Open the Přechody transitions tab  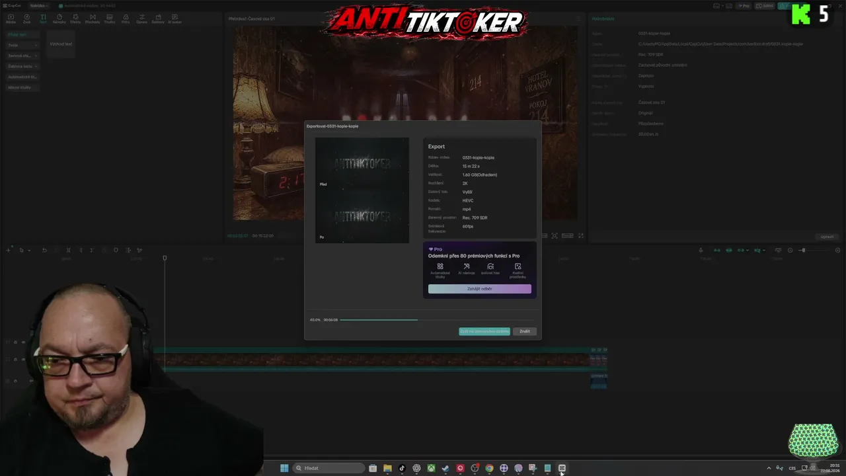coord(93,19)
